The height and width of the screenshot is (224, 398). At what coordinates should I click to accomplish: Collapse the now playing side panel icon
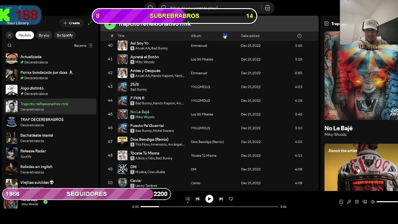[x=326, y=24]
